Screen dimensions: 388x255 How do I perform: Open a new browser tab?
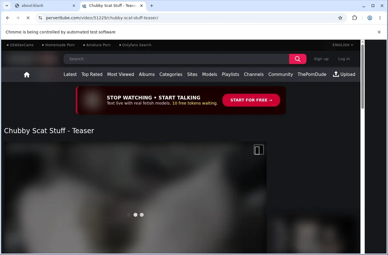click(152, 5)
